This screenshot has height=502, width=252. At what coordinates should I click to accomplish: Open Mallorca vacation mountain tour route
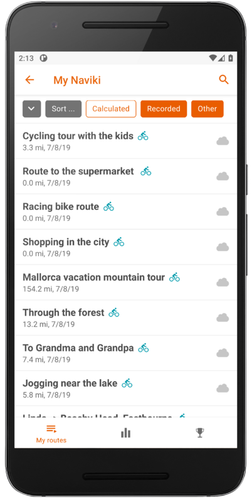tap(125, 282)
